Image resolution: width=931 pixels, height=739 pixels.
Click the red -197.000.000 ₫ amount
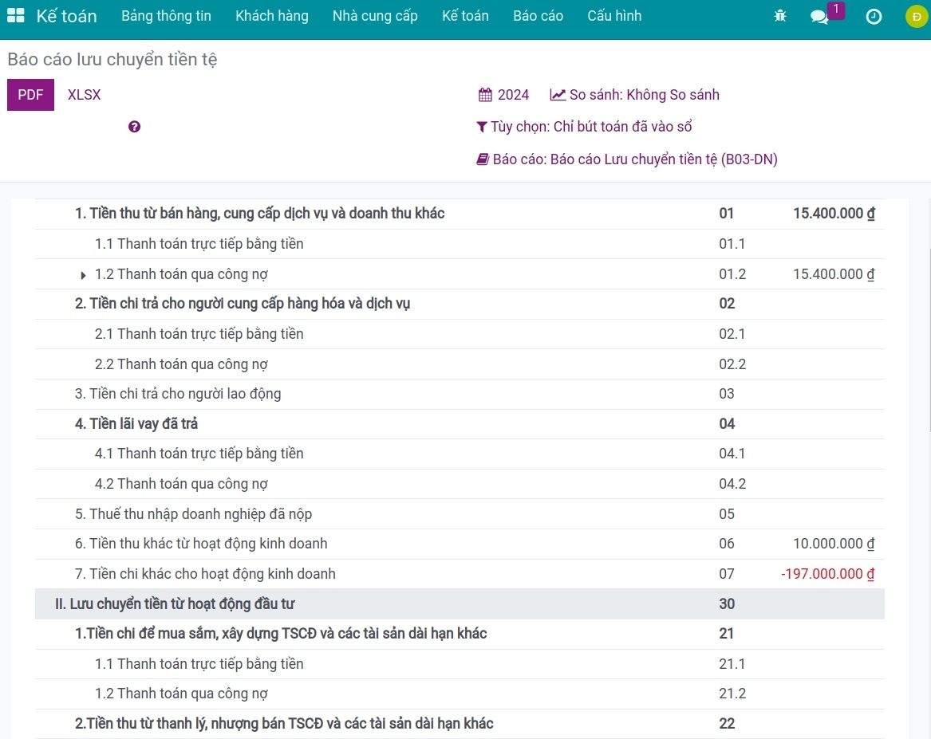pos(828,574)
